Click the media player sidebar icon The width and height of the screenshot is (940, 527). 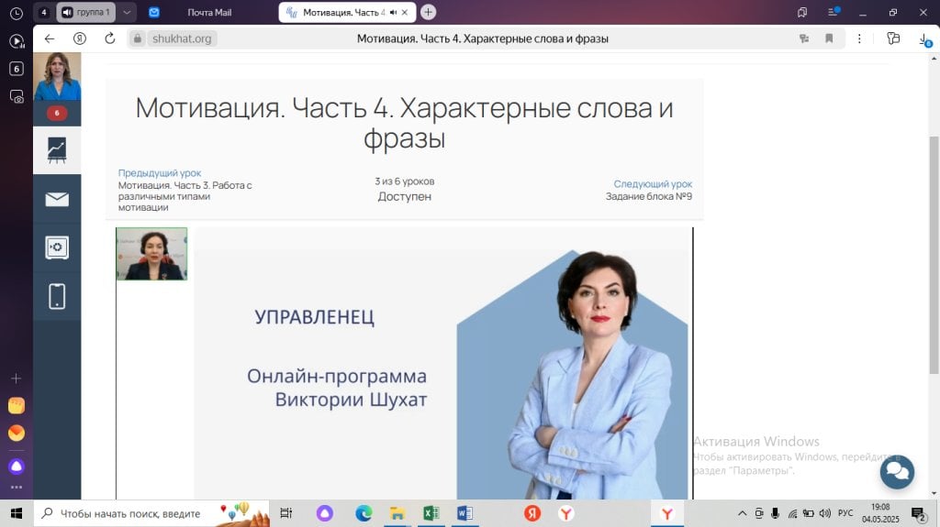click(x=17, y=41)
